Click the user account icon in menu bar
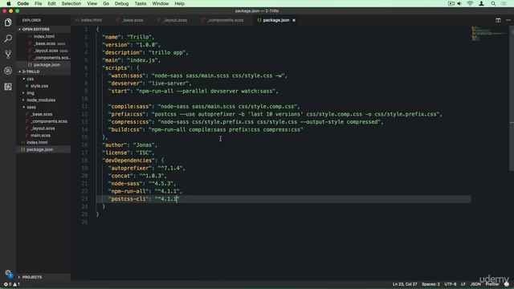514x289 pixels. pyautogui.click(x=482, y=3)
